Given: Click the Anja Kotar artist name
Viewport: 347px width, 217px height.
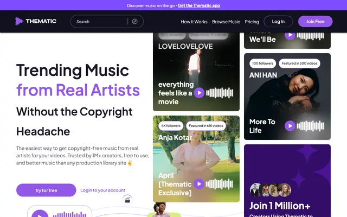Looking at the screenshot, I should (175, 137).
